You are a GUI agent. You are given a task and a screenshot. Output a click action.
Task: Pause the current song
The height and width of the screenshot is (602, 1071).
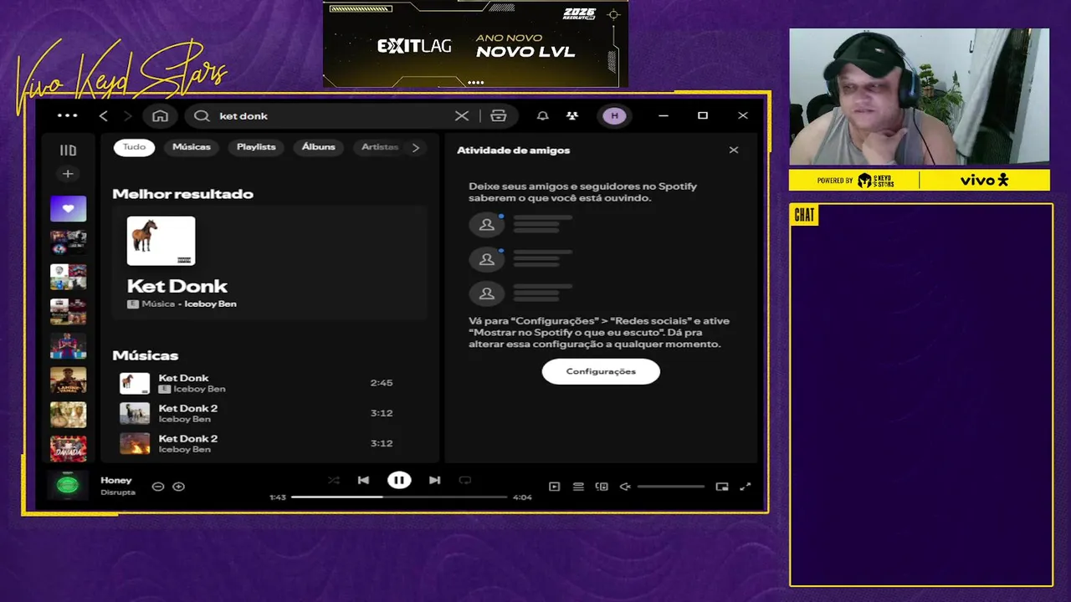399,480
